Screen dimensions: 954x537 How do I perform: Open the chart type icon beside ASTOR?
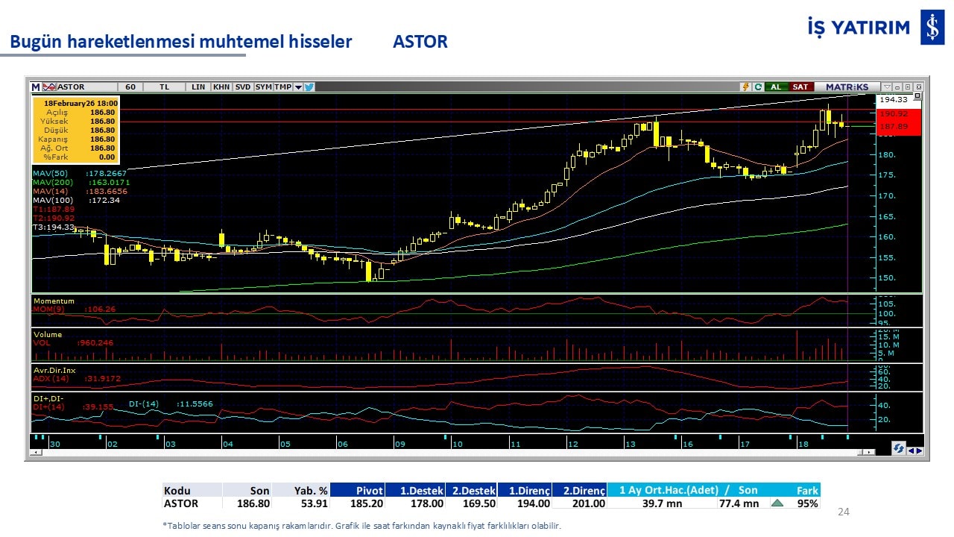[50, 87]
